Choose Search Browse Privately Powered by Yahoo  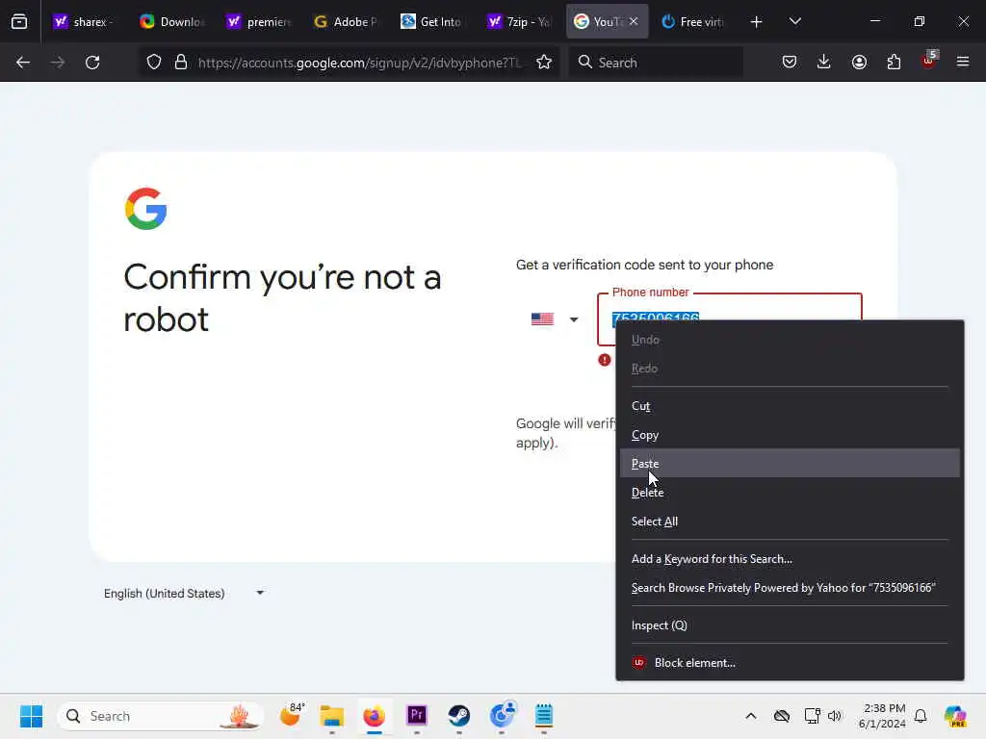point(790,588)
